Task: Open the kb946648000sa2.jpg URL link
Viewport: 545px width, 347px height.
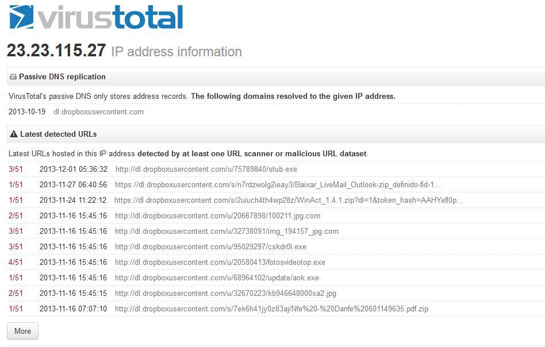Action: pyautogui.click(x=225, y=294)
